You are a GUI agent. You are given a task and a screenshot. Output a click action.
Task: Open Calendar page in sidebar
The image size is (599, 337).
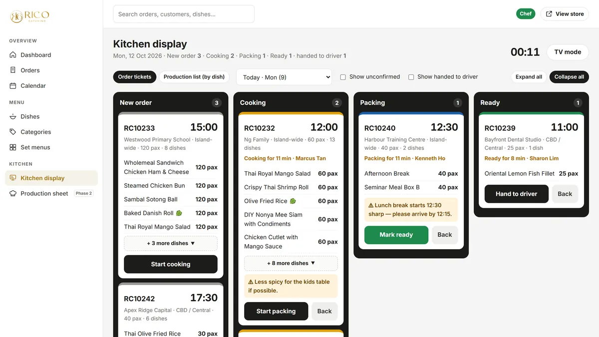(51, 86)
